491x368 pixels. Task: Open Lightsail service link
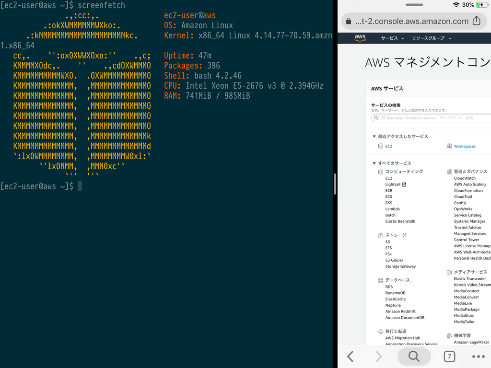(393, 184)
